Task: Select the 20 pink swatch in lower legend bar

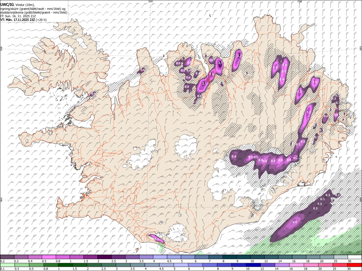Action: [325, 265]
